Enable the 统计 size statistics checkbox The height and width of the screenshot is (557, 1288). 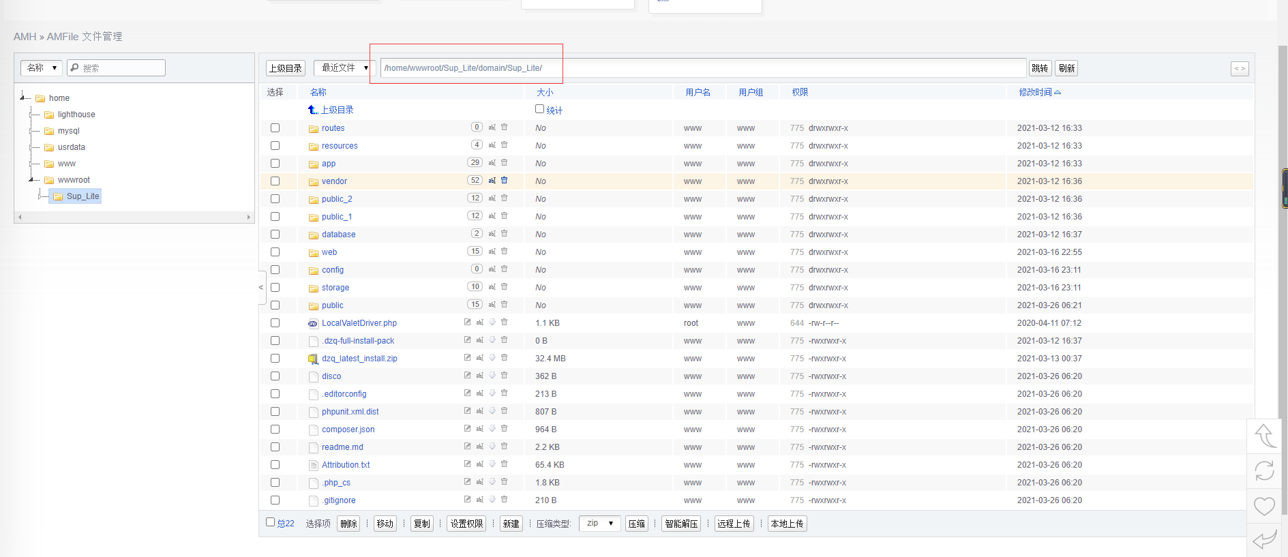(x=539, y=109)
